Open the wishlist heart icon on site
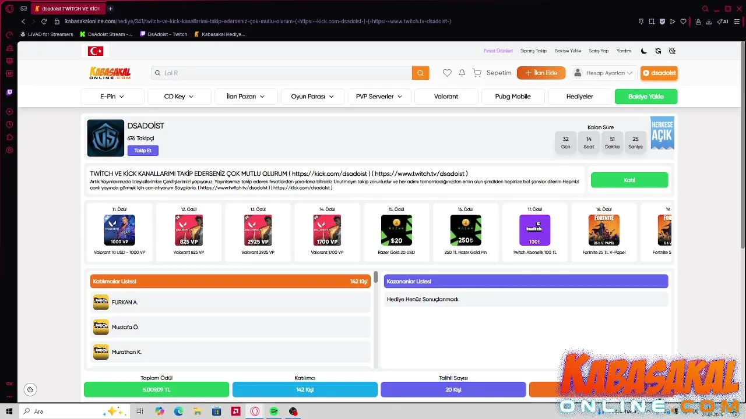Screen dimensions: 746x419 pos(447,73)
